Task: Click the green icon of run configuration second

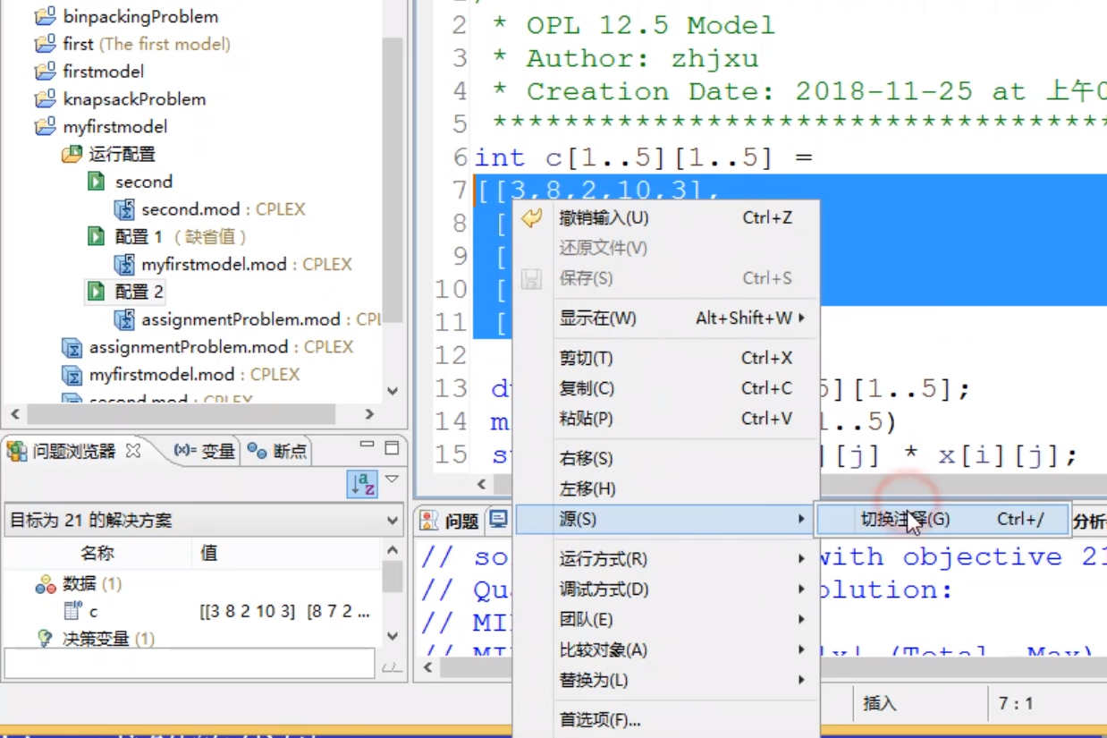Action: [x=97, y=182]
